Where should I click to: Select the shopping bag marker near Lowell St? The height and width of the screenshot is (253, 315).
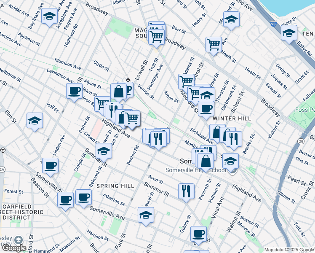[119, 91]
